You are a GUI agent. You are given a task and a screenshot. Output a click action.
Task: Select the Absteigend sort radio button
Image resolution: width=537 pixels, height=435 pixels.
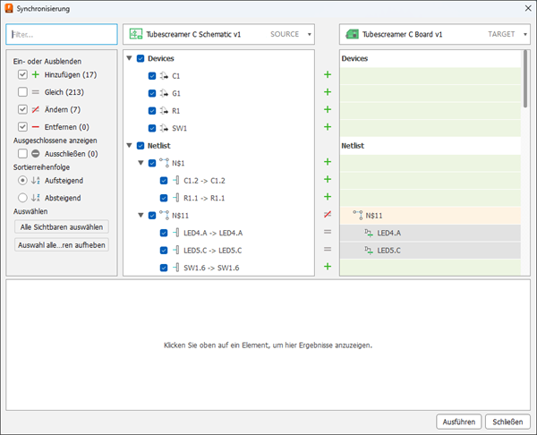pyautogui.click(x=22, y=198)
